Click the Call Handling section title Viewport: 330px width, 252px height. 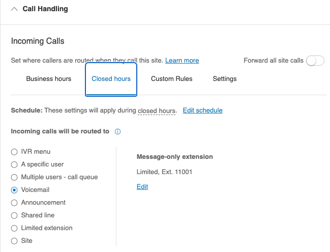click(x=45, y=9)
